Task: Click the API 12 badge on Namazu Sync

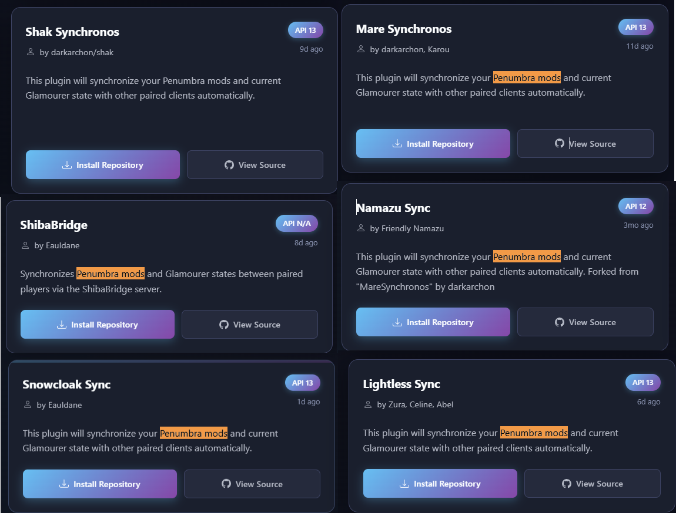Action: [x=635, y=206]
